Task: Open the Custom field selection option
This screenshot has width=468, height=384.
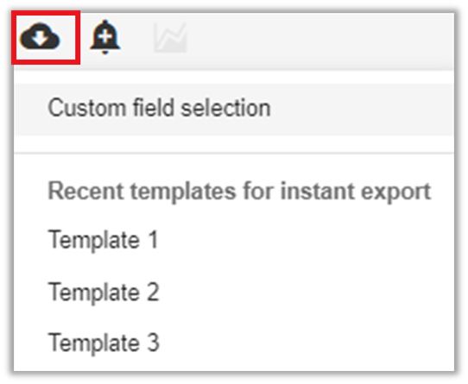Action: tap(234, 110)
